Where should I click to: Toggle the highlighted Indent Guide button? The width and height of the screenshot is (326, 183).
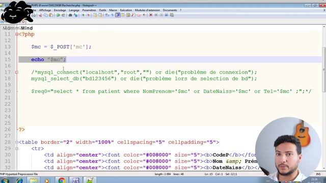point(118,15)
